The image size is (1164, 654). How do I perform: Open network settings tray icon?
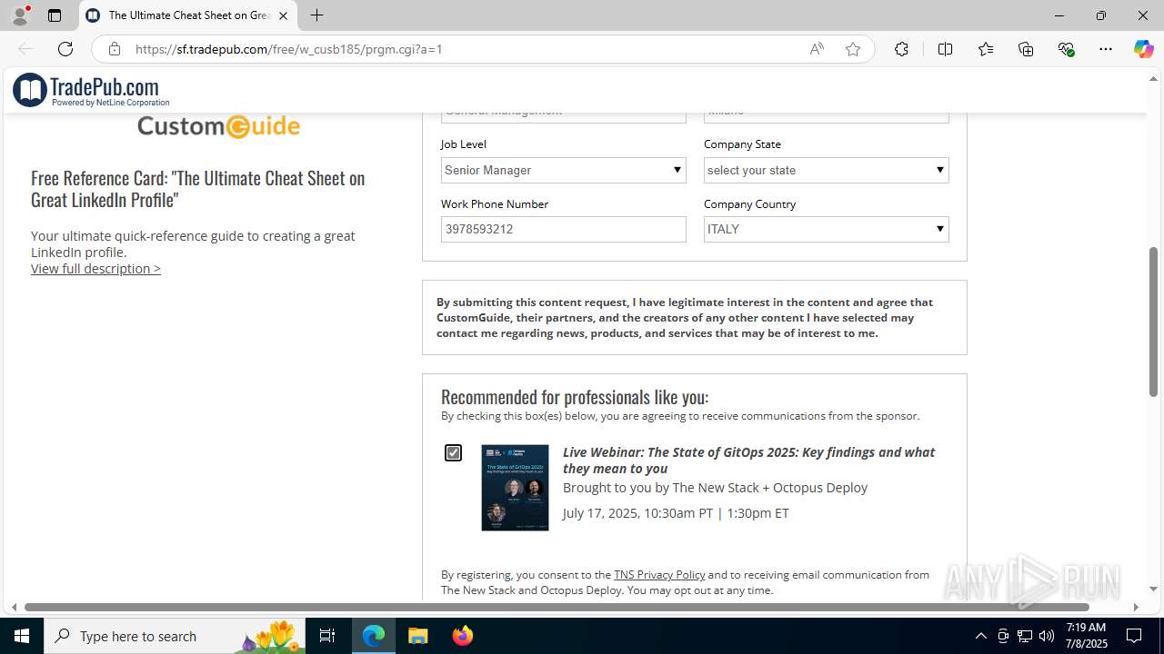point(1025,636)
